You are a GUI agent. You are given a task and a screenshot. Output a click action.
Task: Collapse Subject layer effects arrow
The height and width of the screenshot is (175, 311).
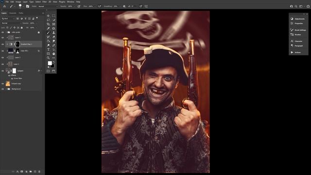click(41, 71)
